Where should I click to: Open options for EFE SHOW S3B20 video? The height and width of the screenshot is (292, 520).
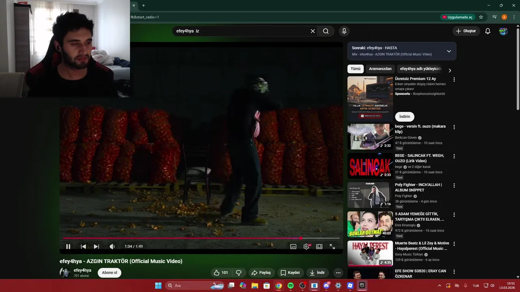pyautogui.click(x=454, y=272)
